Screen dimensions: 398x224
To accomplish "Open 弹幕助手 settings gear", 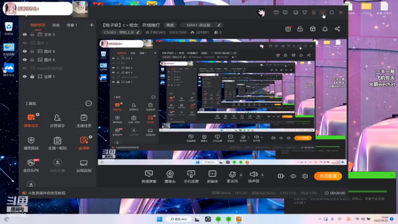I will 38,114.
